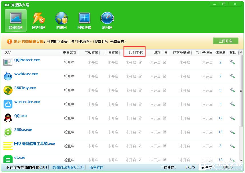
Task: Click the 360Tray.exe program icon
Action: 8,90
